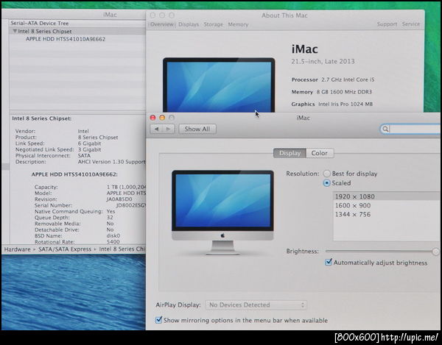Click the Brightness slider handle
Screen dimensions: 442x345
(435, 252)
